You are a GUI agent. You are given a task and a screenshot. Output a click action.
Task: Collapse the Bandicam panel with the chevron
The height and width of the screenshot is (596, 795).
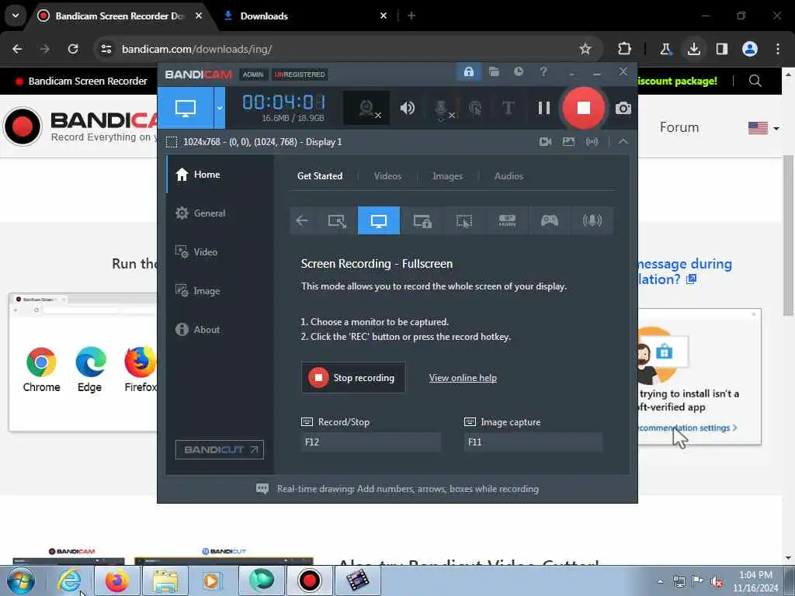[x=623, y=142]
